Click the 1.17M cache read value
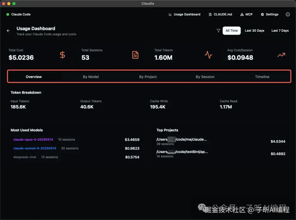The height and width of the screenshot is (220, 296). click(226, 107)
